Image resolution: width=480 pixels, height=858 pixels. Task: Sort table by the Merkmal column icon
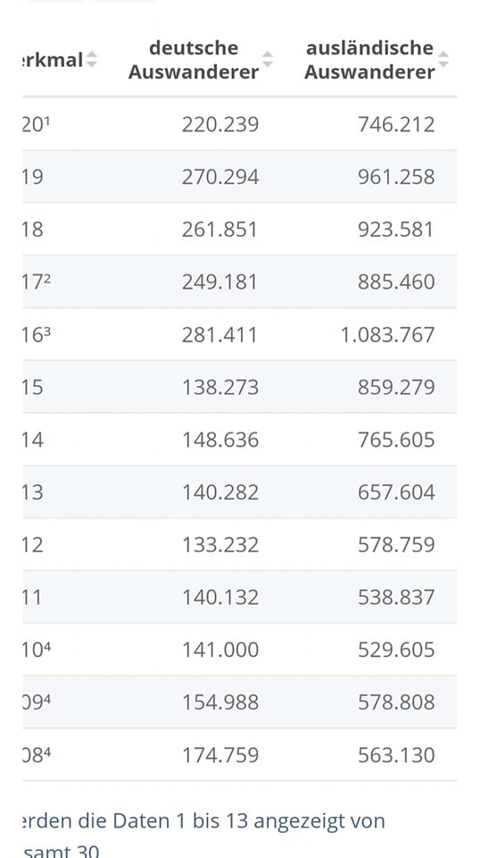pyautogui.click(x=91, y=59)
